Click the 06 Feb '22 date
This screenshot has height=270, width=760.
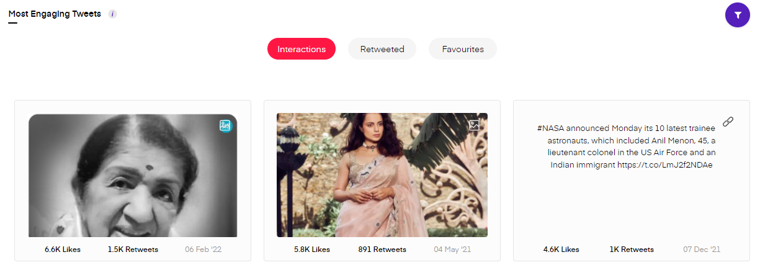203,250
